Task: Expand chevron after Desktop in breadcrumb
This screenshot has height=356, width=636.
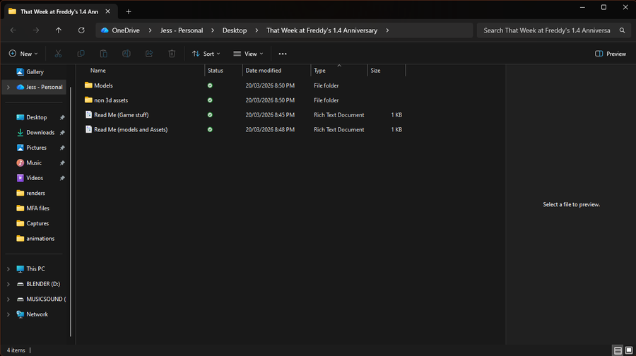Action: (257, 30)
